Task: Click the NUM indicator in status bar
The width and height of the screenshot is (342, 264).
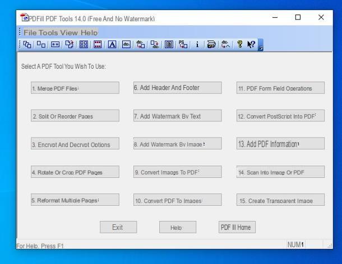Action: pos(295,244)
